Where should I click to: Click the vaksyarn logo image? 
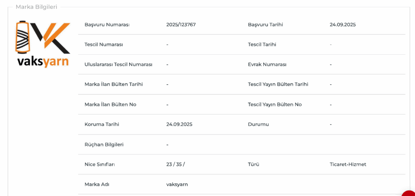[x=43, y=44]
